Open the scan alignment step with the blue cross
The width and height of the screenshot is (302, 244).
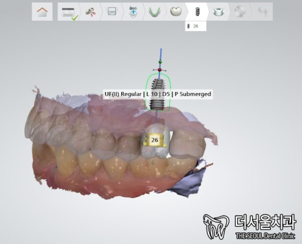pos(133,12)
